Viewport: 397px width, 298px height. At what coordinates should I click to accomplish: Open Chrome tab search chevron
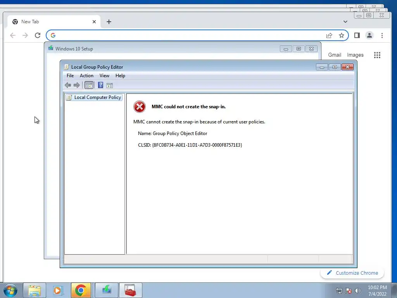point(345,22)
